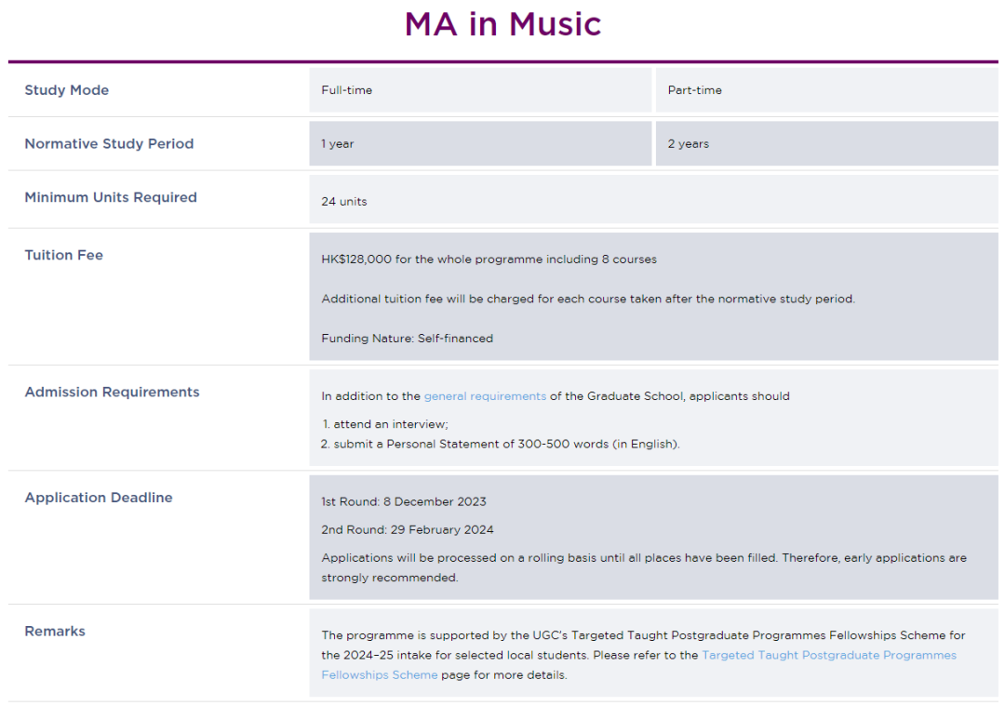The width and height of the screenshot is (1005, 706).
Task: Click the MA in Music heading
Action: (x=503, y=24)
